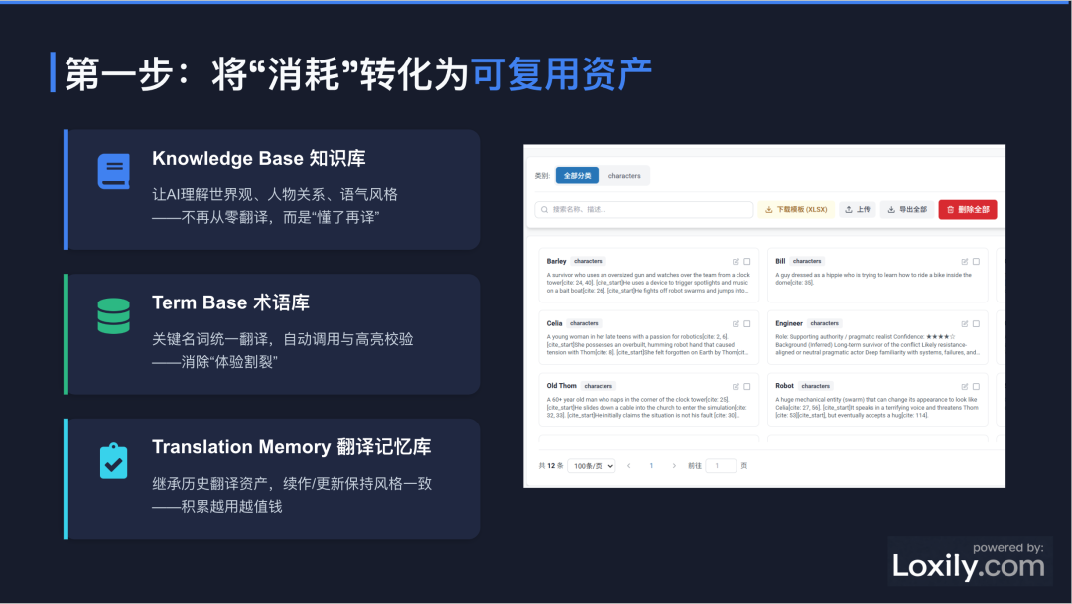Open the 100条/页 page size dropdown
Image resolution: width=1072 pixels, height=604 pixels.
pyautogui.click(x=593, y=466)
